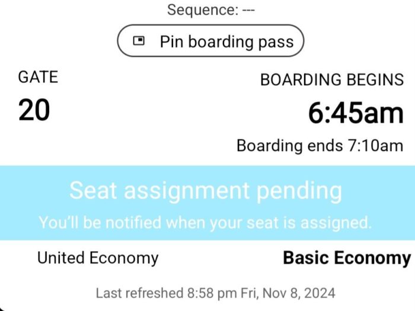Click the 'Last refreshed' text
The height and width of the screenshot is (311, 415).
(x=139, y=293)
